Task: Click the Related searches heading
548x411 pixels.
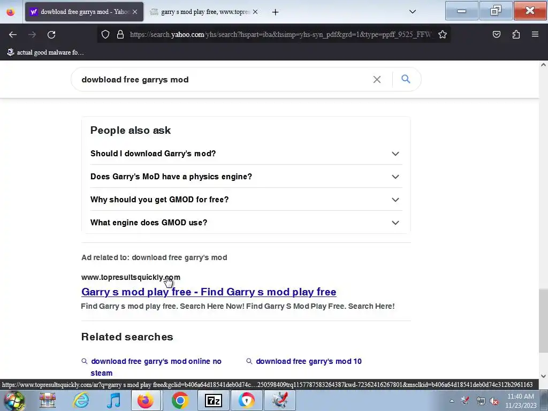Action: pyautogui.click(x=127, y=337)
